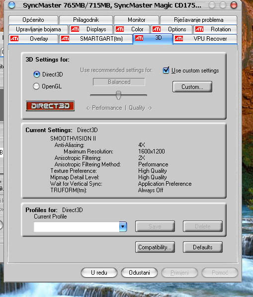Click the SMOOTHVISION II heading text
The image size is (253, 297).
(73, 139)
